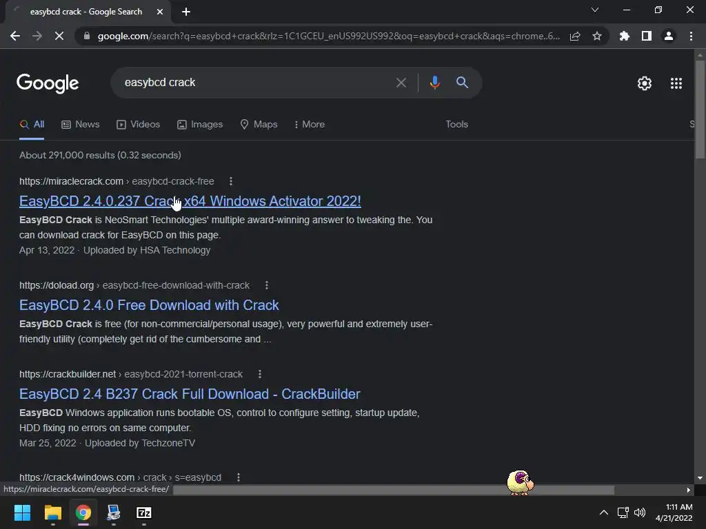Open 7-Zip from the taskbar

[144, 512]
